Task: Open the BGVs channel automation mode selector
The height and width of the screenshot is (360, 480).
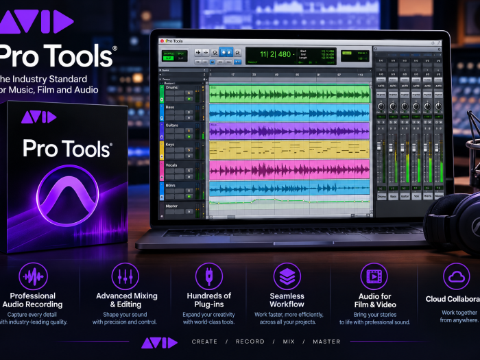Action: coord(427,86)
